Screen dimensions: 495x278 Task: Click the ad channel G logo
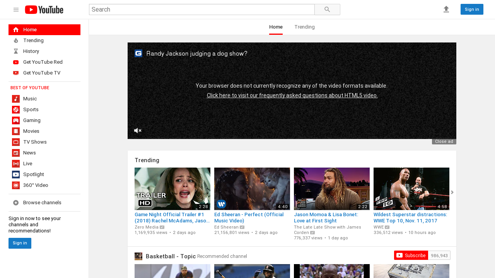tap(138, 53)
